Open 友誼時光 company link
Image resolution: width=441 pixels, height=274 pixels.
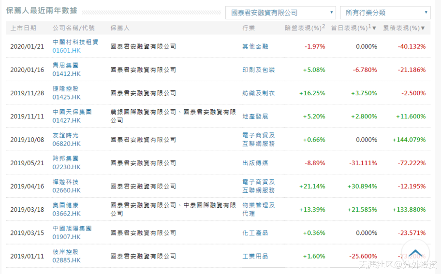coord(65,135)
